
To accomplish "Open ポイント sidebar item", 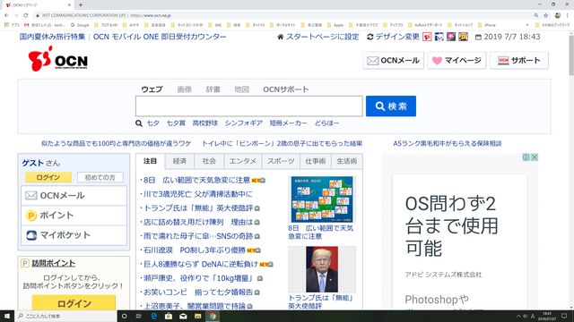I will pos(74,216).
